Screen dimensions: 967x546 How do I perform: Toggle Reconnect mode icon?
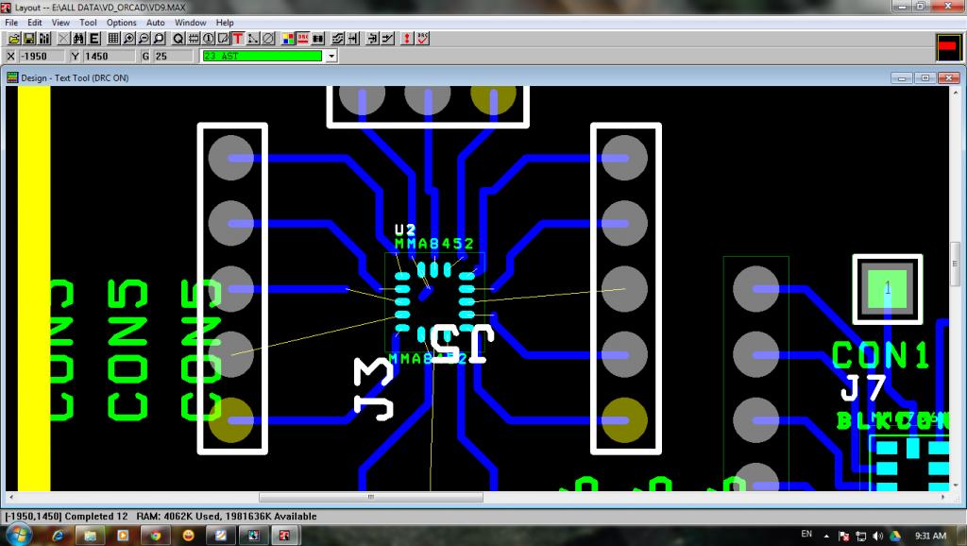coord(318,38)
